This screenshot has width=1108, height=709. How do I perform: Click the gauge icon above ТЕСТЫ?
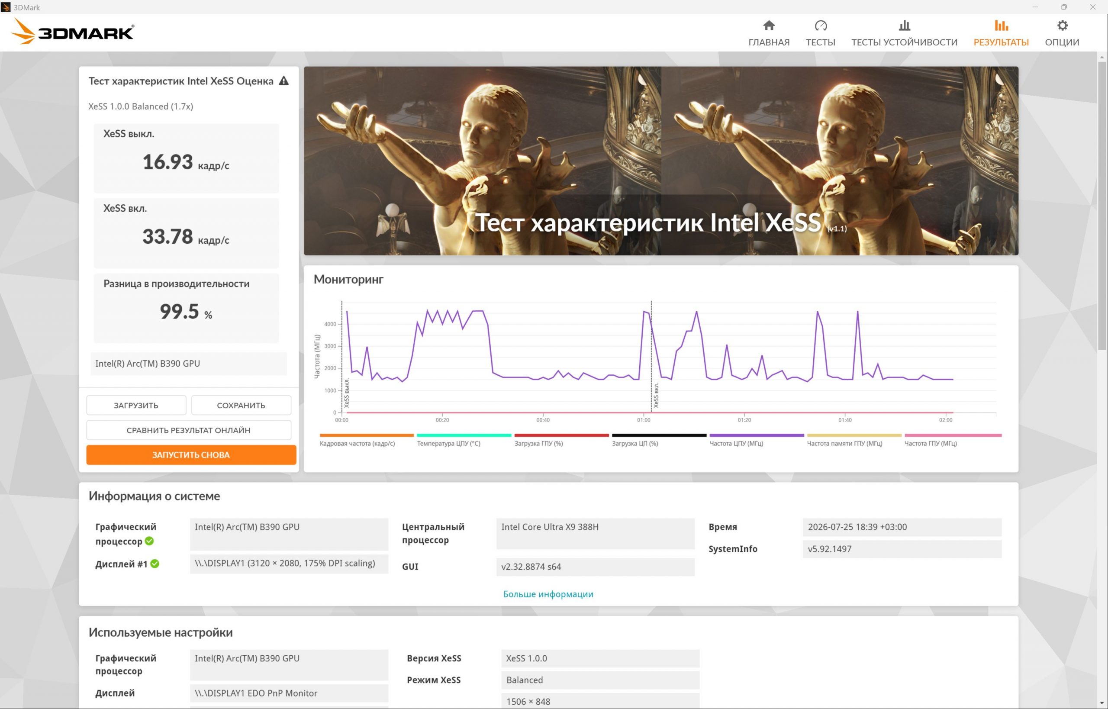[x=820, y=25]
